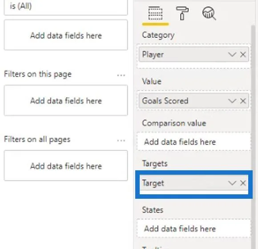Select the Goals Scored field pill
Viewport: 258px width, 249px height.
(x=193, y=101)
